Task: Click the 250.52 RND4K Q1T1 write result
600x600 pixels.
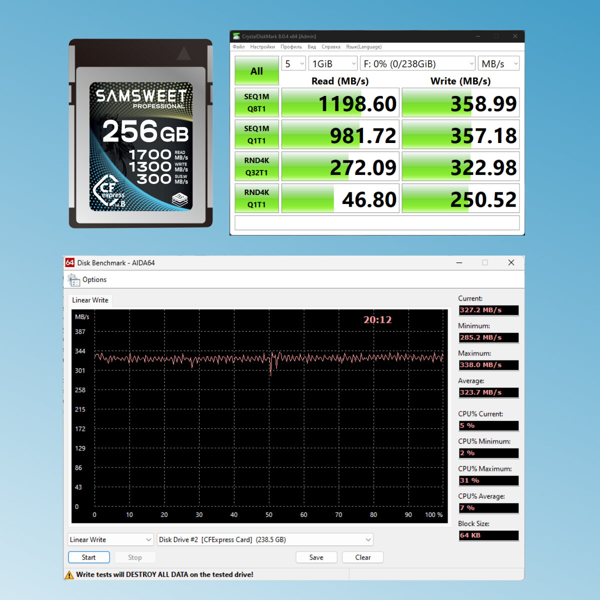Action: coord(460,199)
